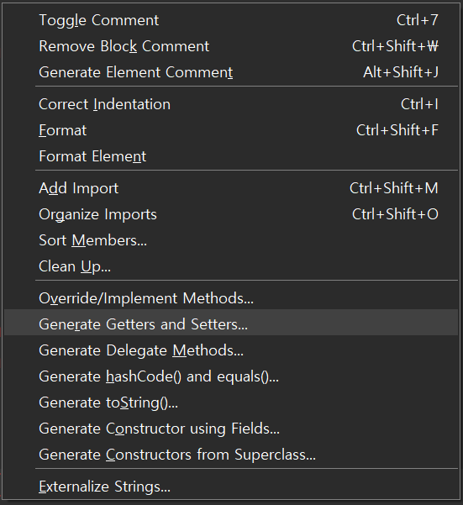The width and height of the screenshot is (463, 505).
Task: Click Generate Getters and Setters
Action: (231, 323)
